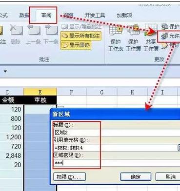This screenshot has width=180, height=191.
Task: Select column F header
Action: 72,92
